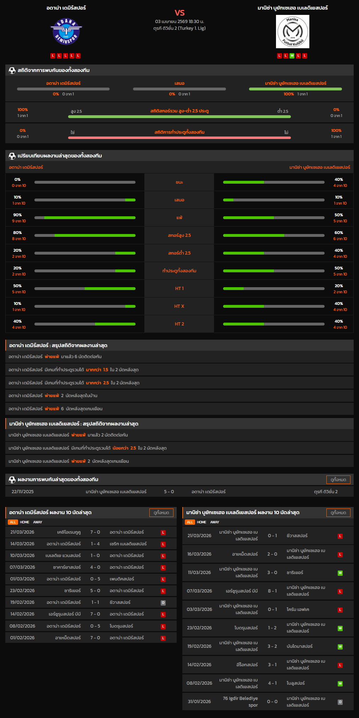Screen dimensions: 359x718
Task: Click the W badge for 11/03/2026 Manisa match
Action: (x=340, y=573)
